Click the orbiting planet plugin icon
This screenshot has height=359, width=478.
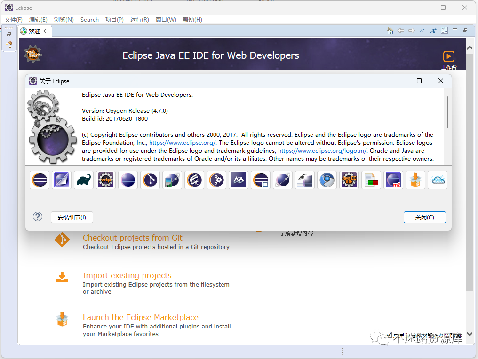283,180
